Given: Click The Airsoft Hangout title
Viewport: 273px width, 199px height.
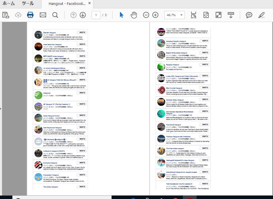Looking at the screenshot, I should click(174, 125).
